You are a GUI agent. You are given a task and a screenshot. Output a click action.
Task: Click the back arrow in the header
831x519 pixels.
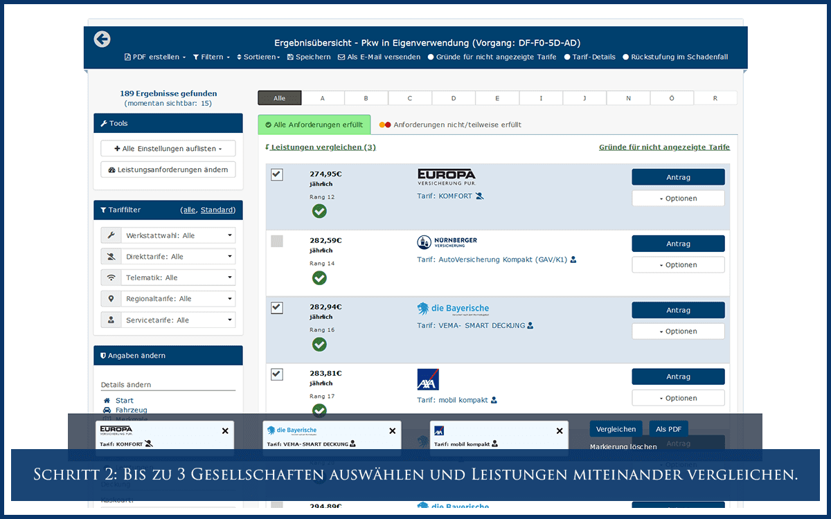click(x=102, y=39)
